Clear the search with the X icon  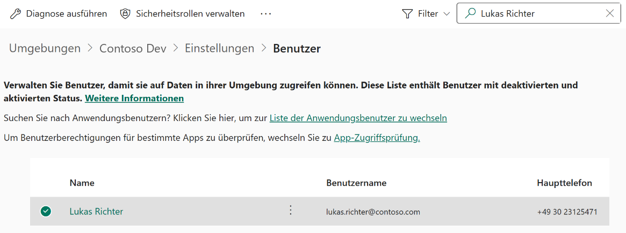pyautogui.click(x=610, y=13)
